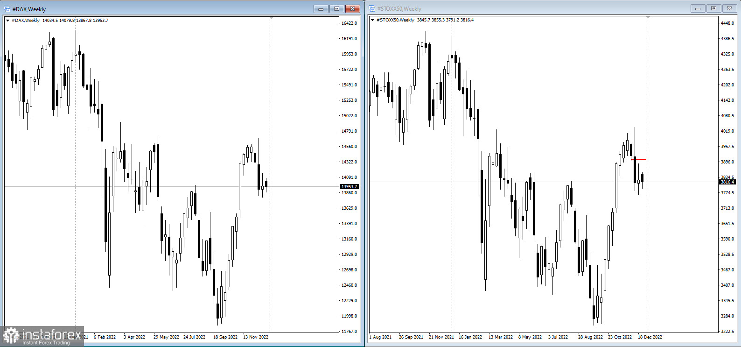Click the 13 Nov 2022 date on DAX axis
This screenshot has height=347, width=741.
[256, 337]
